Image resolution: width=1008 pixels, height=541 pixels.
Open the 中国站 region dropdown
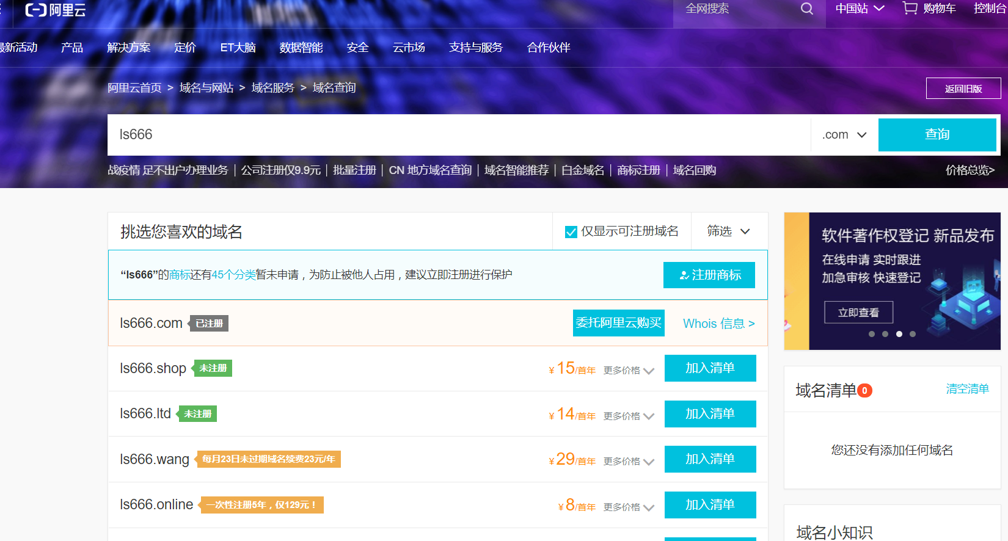(x=860, y=9)
